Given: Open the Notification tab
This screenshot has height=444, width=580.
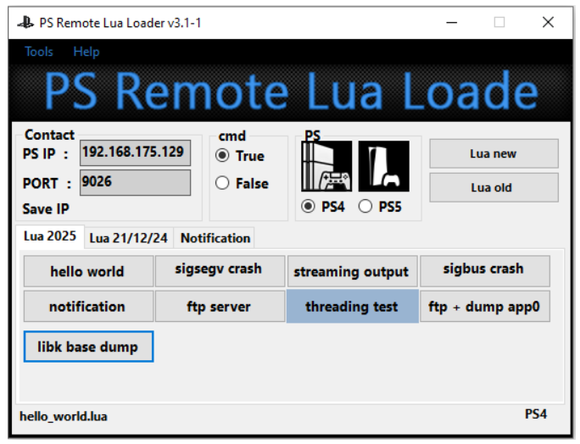Looking at the screenshot, I should (215, 238).
